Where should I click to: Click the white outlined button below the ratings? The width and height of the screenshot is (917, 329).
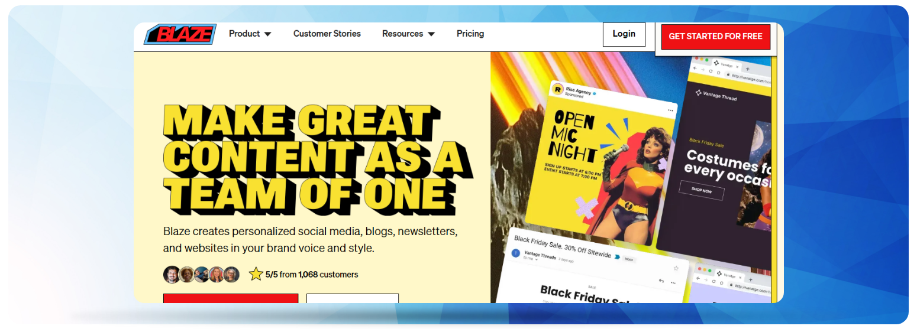(x=352, y=298)
